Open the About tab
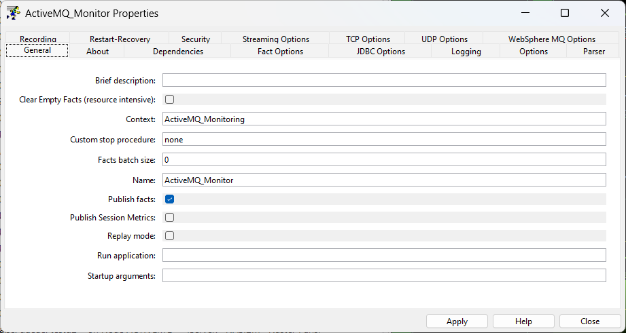This screenshot has height=333, width=626. point(97,52)
